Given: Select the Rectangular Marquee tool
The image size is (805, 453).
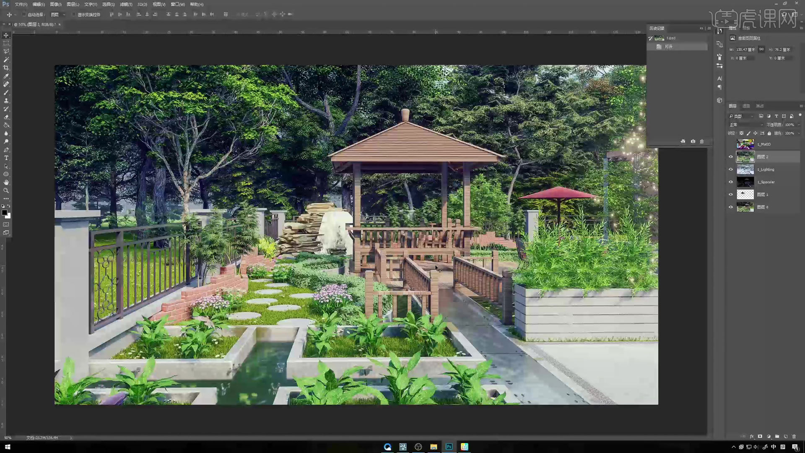Looking at the screenshot, I should (x=6, y=43).
